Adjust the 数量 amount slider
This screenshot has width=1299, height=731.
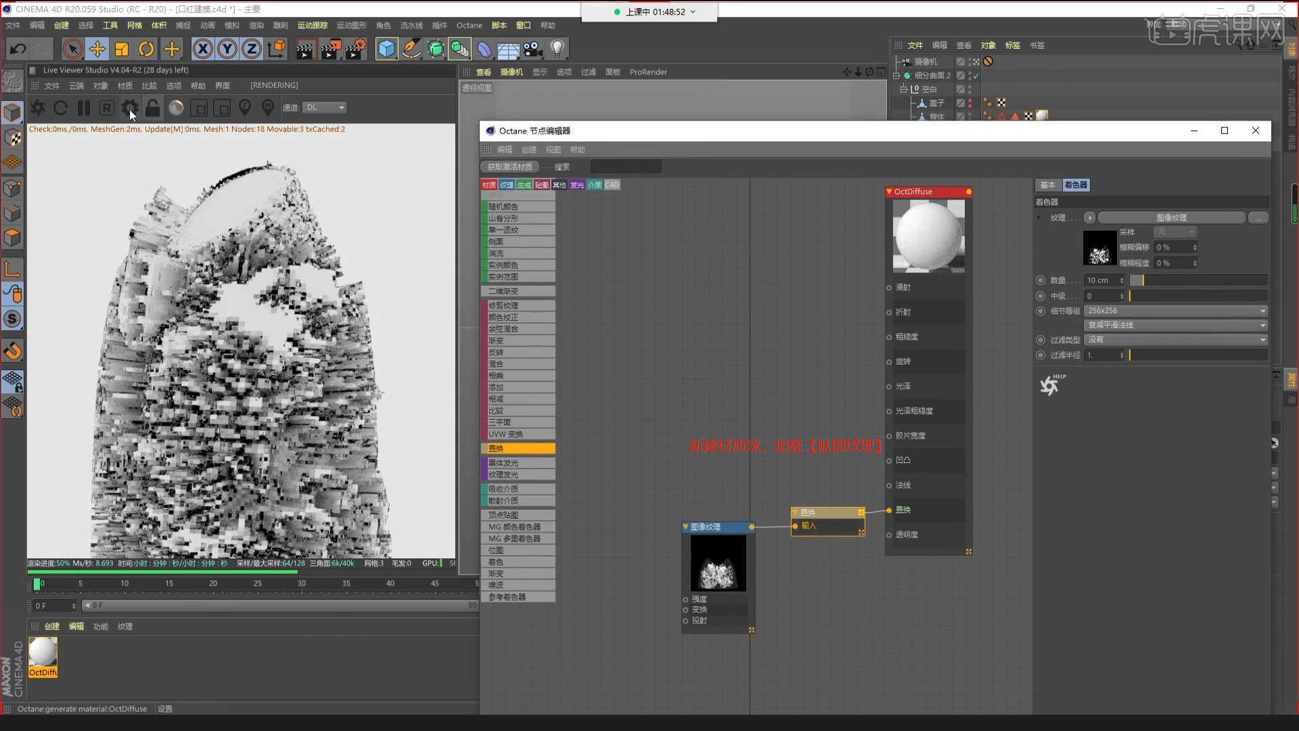(1198, 280)
